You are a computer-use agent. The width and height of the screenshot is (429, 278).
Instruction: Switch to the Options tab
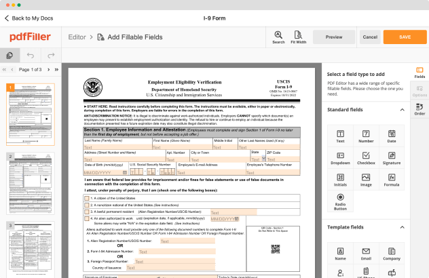point(419,91)
